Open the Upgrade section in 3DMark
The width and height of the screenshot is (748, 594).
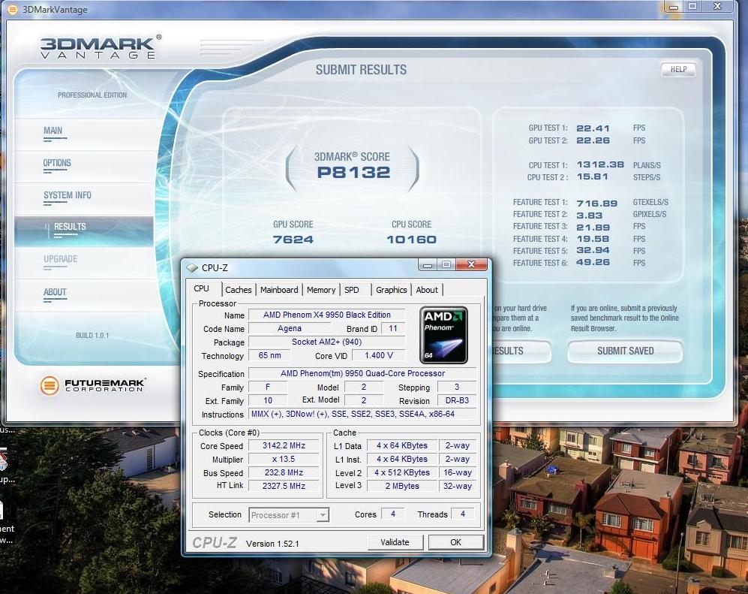tap(60, 259)
